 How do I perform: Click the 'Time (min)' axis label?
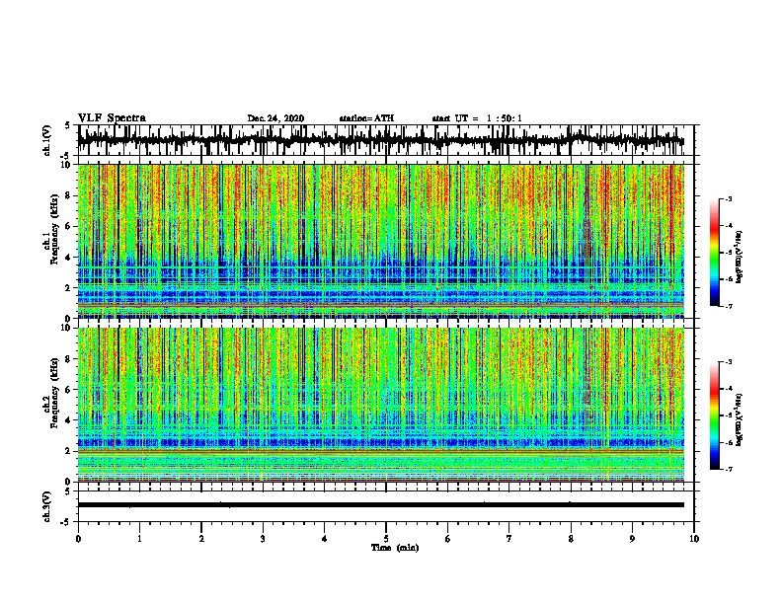click(x=395, y=548)
